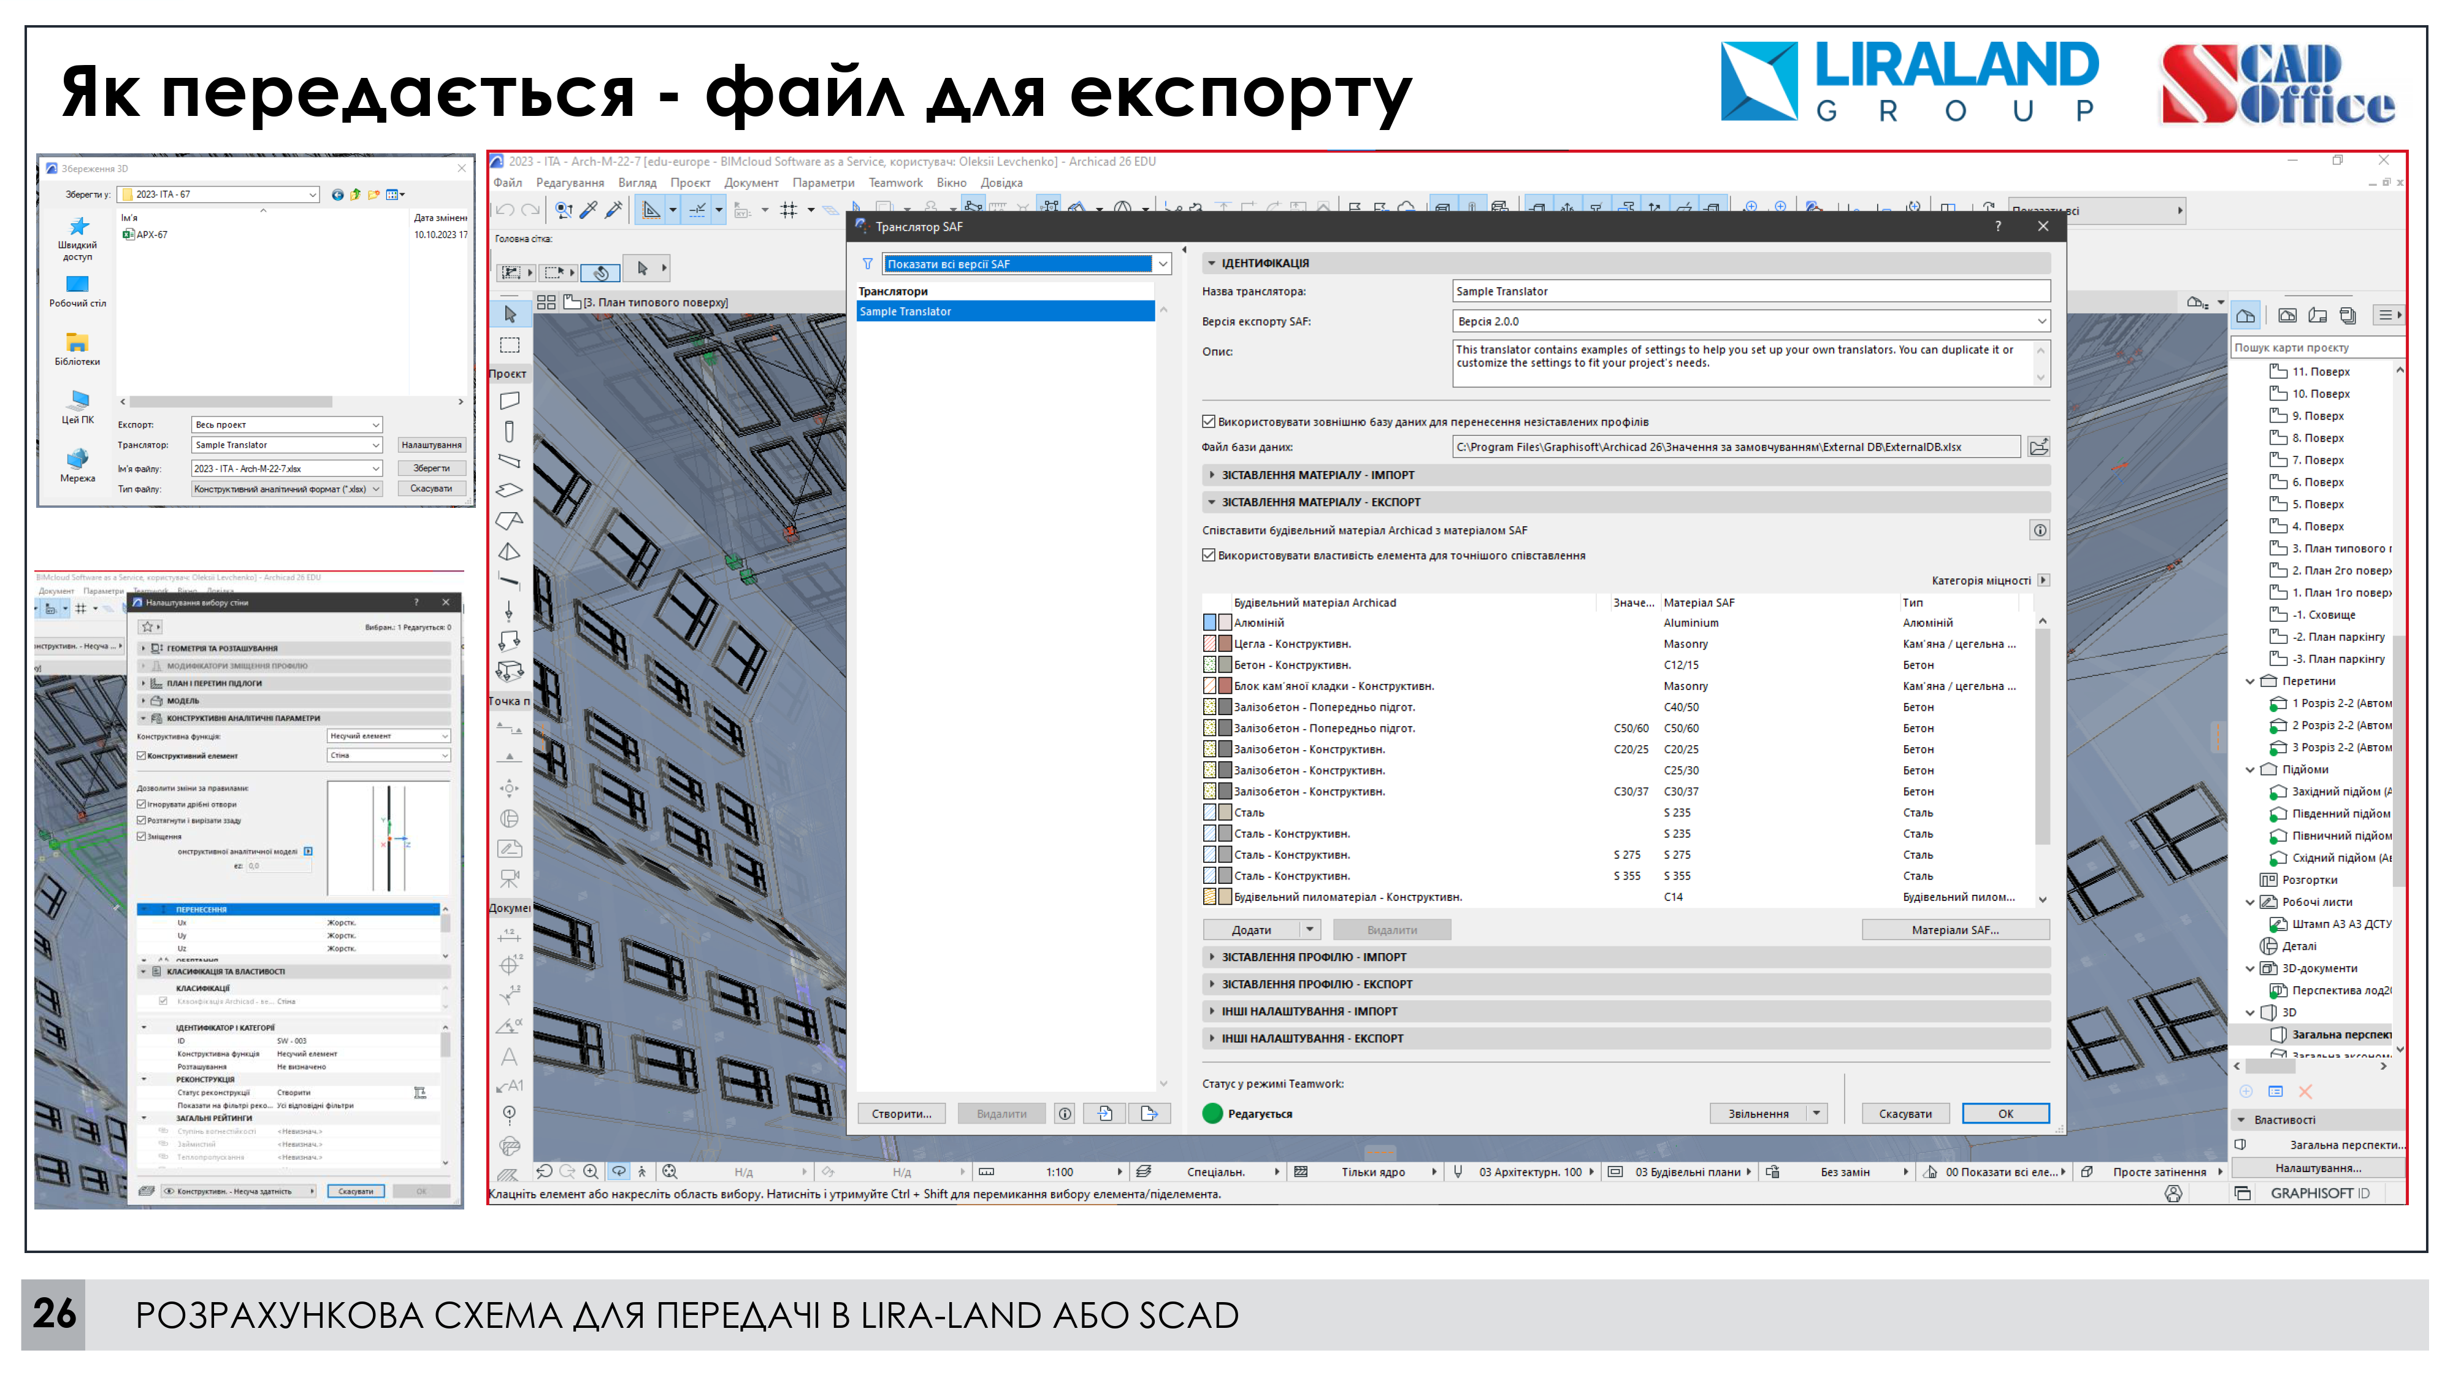Select the Column tool in the toolbox
Viewport: 2453px width, 1380px height.
click(x=510, y=431)
